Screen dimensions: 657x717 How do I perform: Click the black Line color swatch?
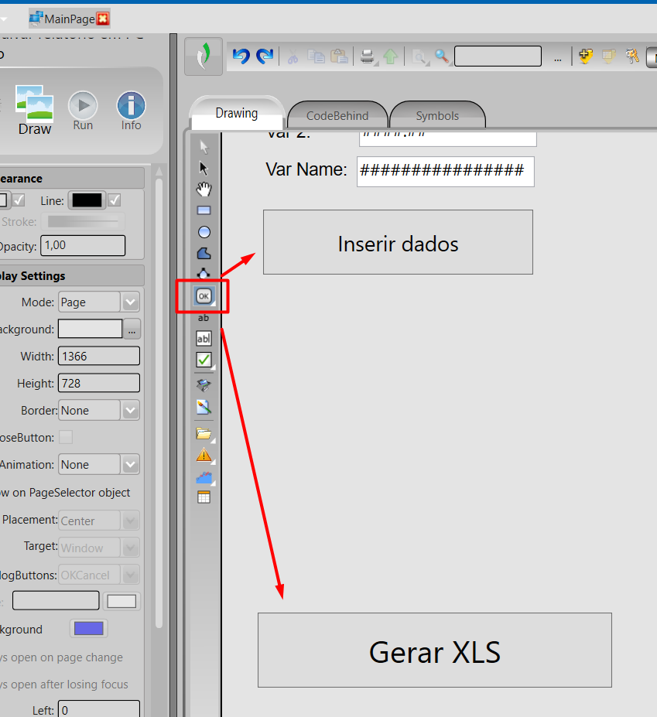tap(87, 200)
